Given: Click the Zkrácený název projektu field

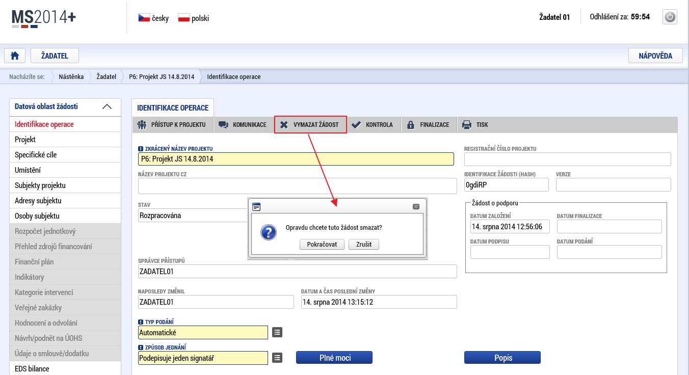Looking at the screenshot, I should click(x=296, y=159).
